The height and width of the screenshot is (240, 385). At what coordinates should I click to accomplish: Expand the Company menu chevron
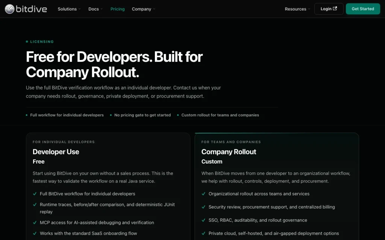[154, 9]
